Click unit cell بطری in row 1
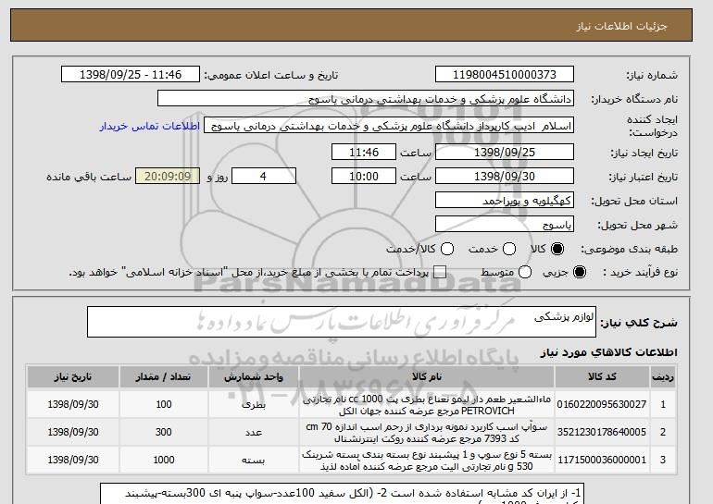Viewport: 713px width, 504px height. pos(254,404)
